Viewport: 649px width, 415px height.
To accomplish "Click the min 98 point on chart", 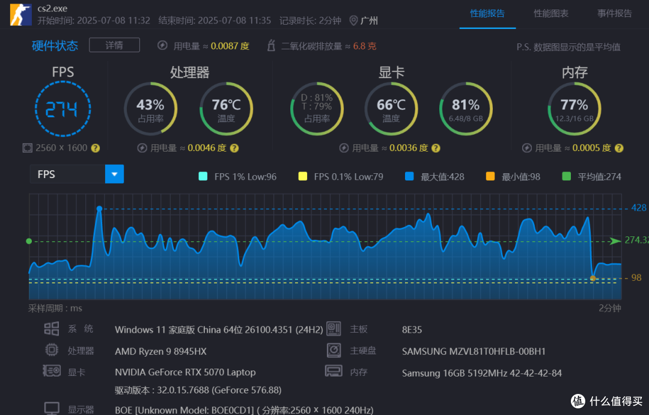I will point(593,278).
